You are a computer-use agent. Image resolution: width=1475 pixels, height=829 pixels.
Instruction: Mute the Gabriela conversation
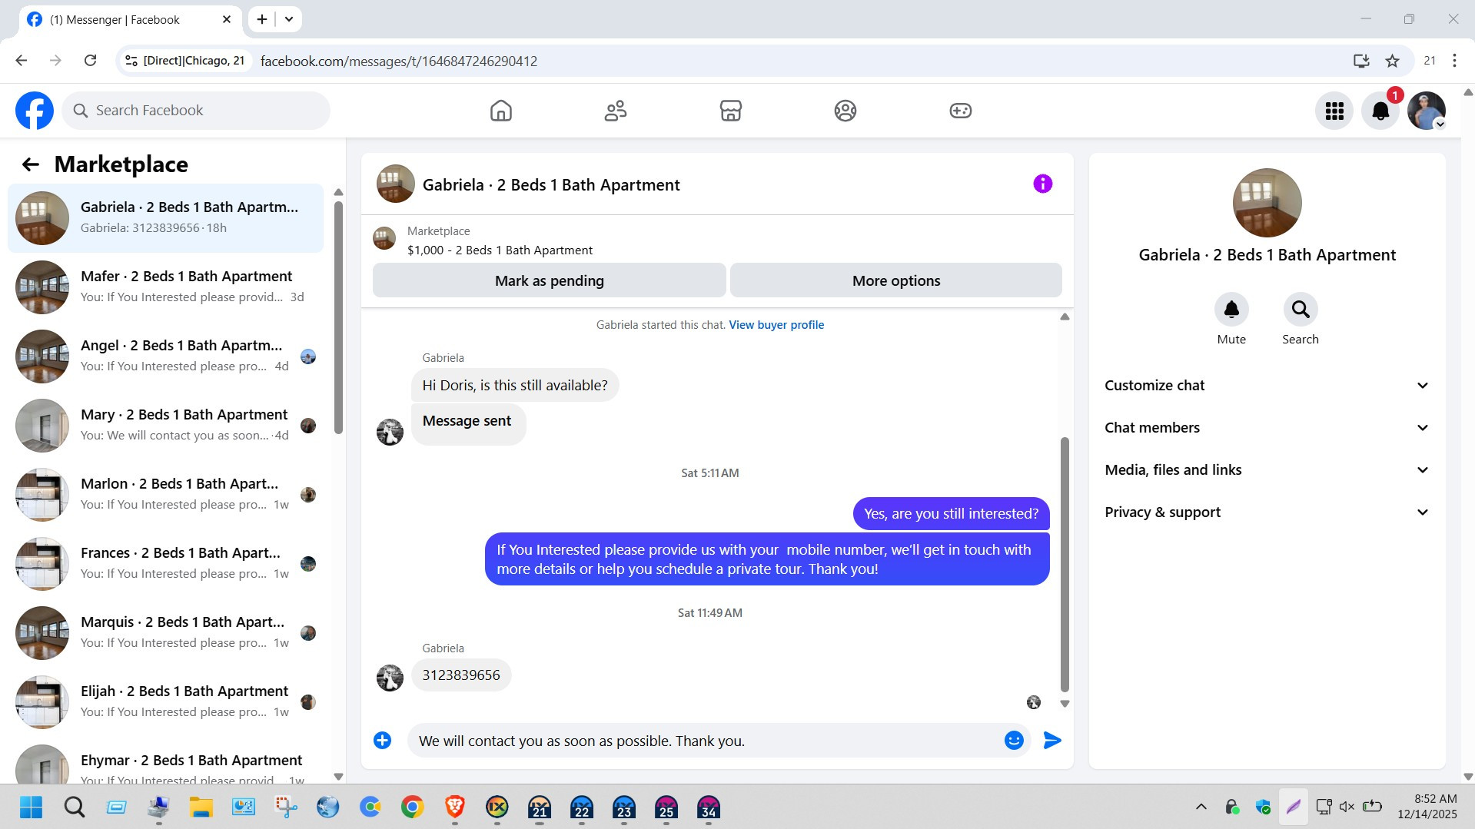[x=1231, y=310]
